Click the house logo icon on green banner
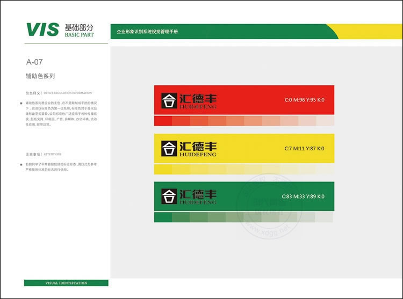The height and width of the screenshot is (299, 403). click(169, 196)
